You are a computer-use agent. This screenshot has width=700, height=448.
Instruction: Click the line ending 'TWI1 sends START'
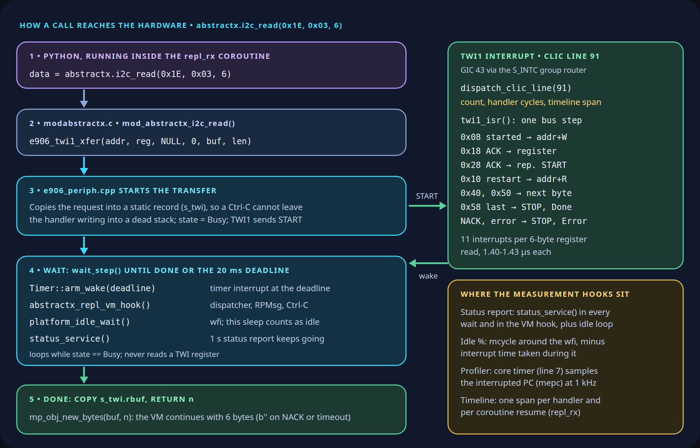(x=166, y=220)
